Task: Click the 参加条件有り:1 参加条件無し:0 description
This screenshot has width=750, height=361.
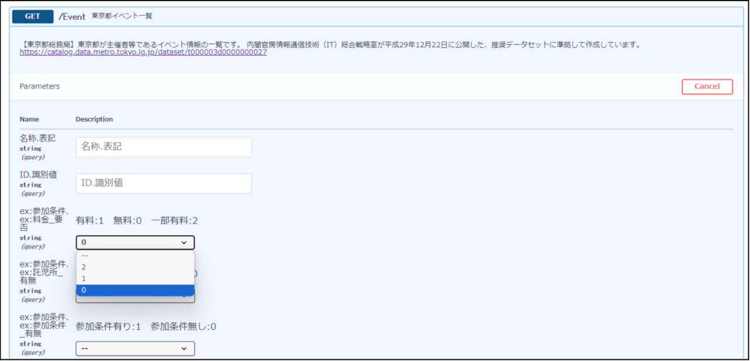Action: [146, 326]
